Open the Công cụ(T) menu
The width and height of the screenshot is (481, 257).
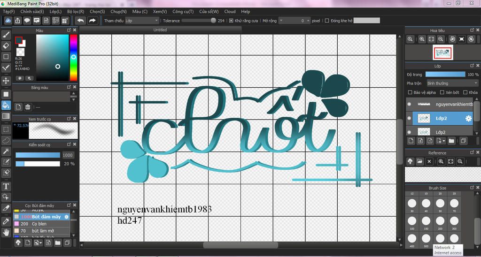pos(183,11)
